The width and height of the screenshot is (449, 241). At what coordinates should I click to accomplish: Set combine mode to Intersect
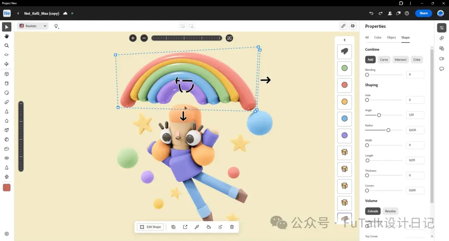click(x=400, y=59)
